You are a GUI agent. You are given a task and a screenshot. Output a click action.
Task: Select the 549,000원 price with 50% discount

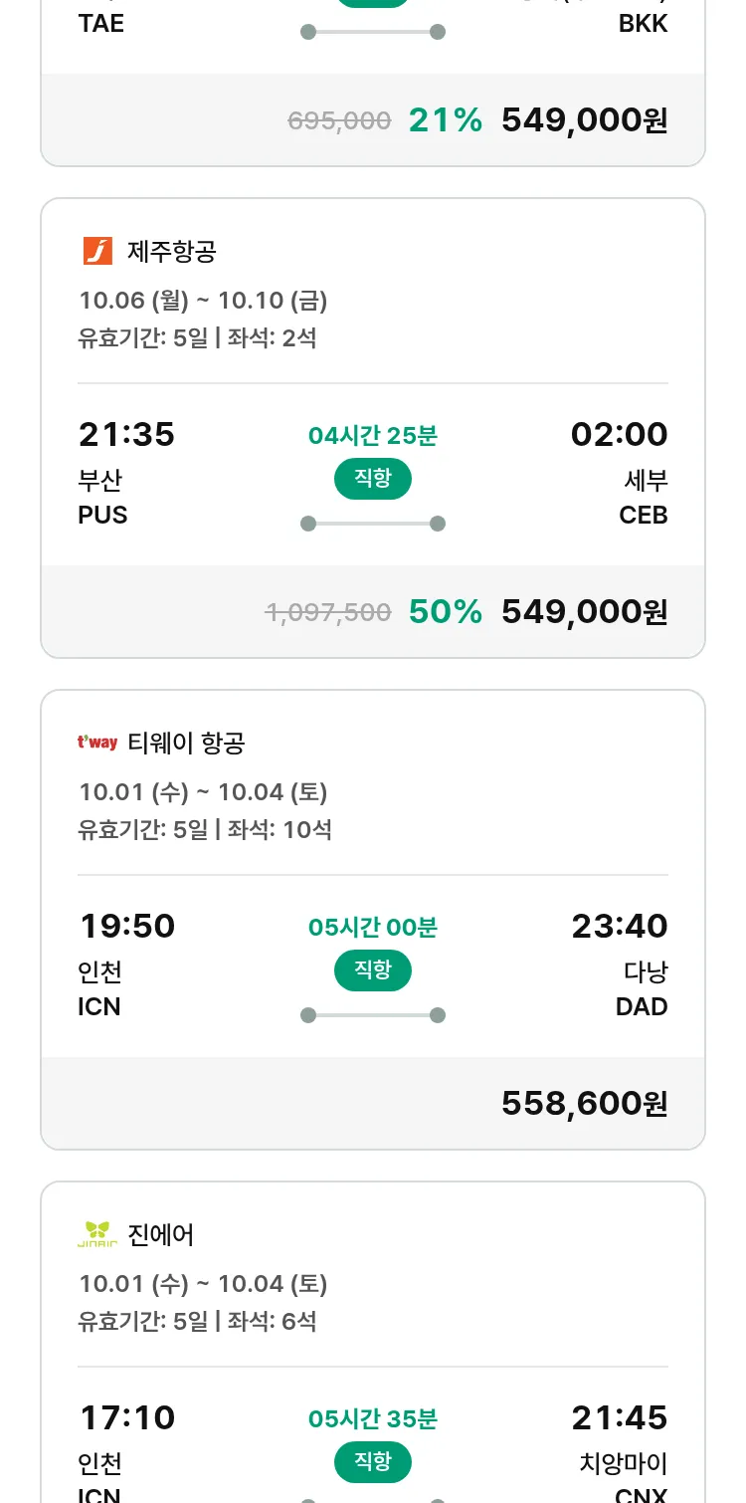pos(584,612)
